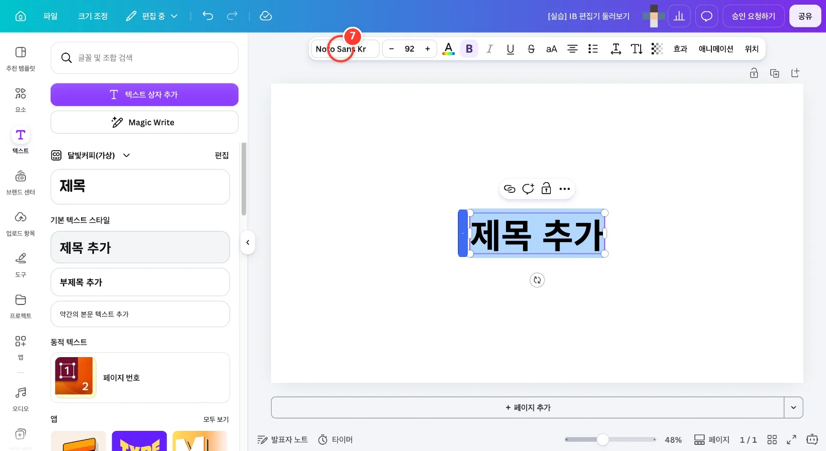The height and width of the screenshot is (451, 826).
Task: Open comments speech bubble icon
Action: 707,16
